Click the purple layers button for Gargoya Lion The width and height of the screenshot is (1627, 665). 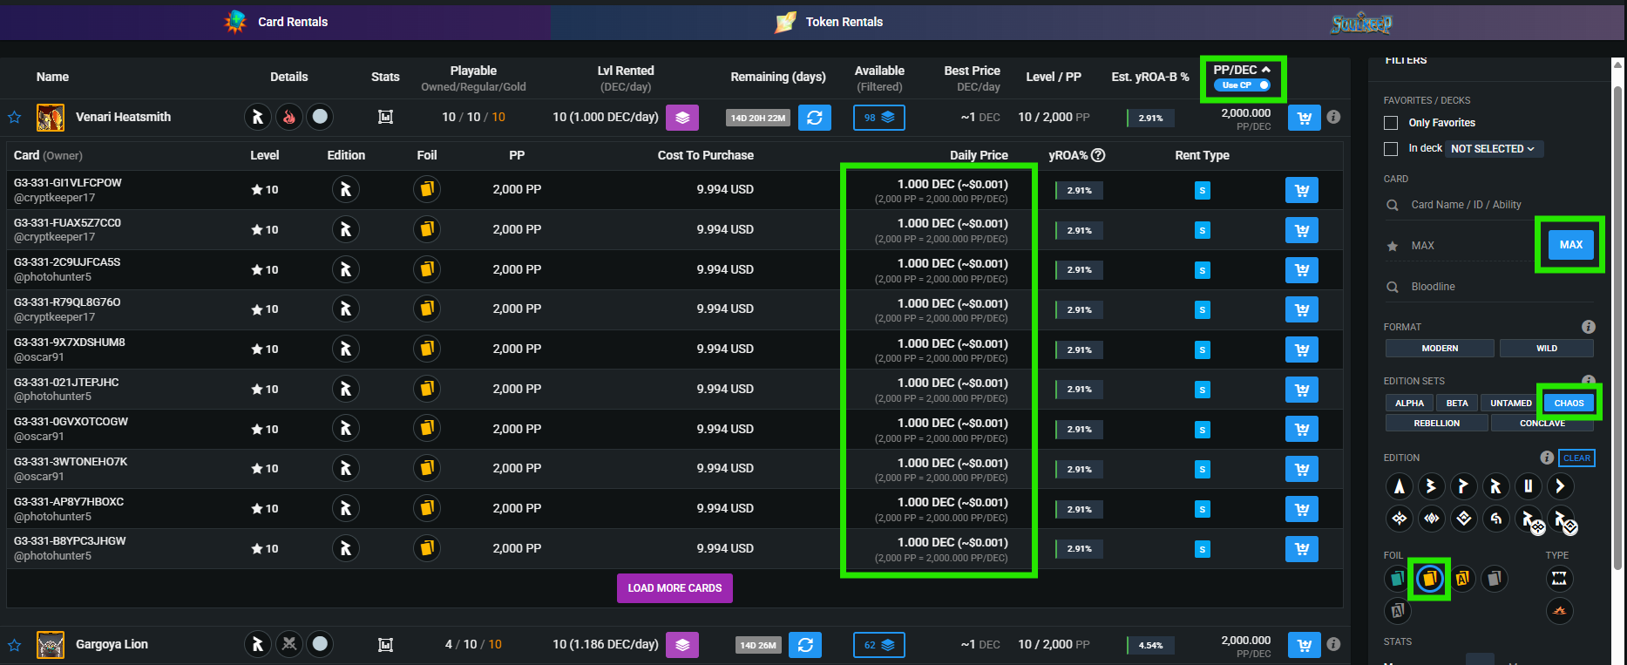pyautogui.click(x=682, y=645)
